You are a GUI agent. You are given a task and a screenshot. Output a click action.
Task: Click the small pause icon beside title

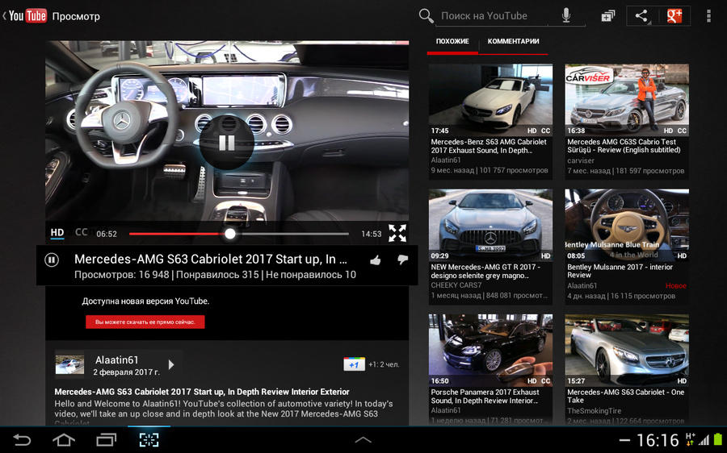pos(52,260)
